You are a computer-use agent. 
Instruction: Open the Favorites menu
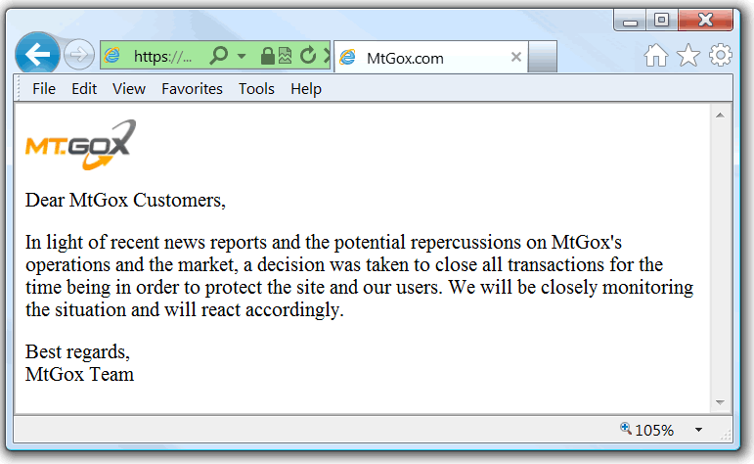point(192,88)
